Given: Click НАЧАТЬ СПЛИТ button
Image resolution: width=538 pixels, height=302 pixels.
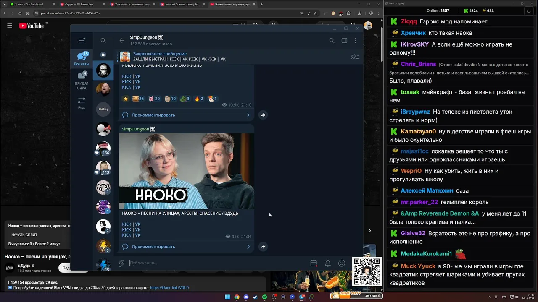Looking at the screenshot, I should coord(24,235).
